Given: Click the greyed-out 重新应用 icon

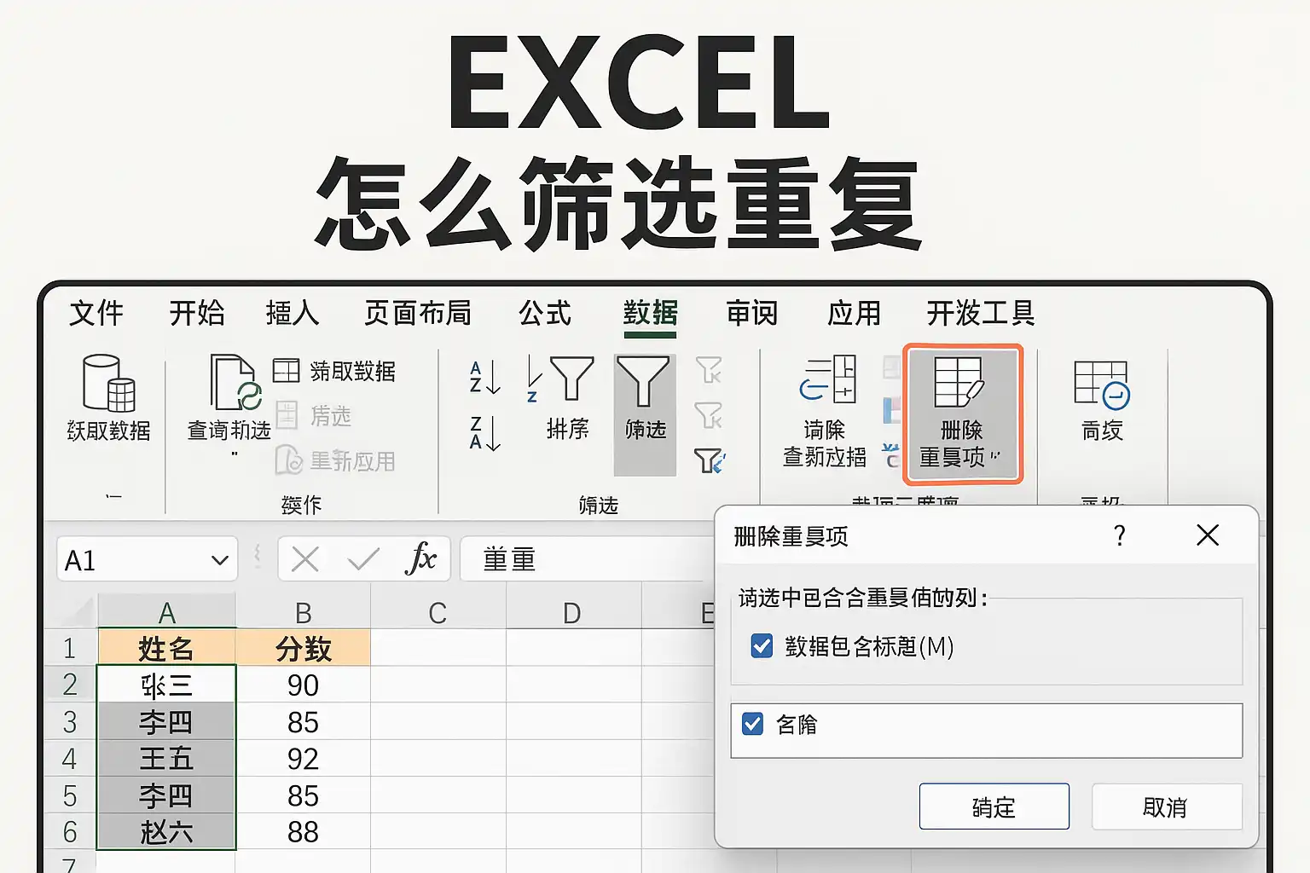Looking at the screenshot, I should [x=288, y=460].
